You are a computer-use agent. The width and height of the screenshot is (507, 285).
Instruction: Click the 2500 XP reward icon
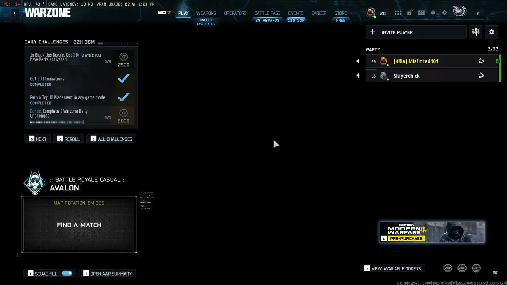click(124, 57)
